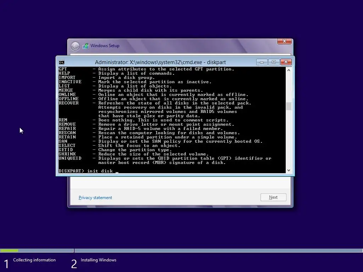Click the REMOVE command row

click(146, 124)
